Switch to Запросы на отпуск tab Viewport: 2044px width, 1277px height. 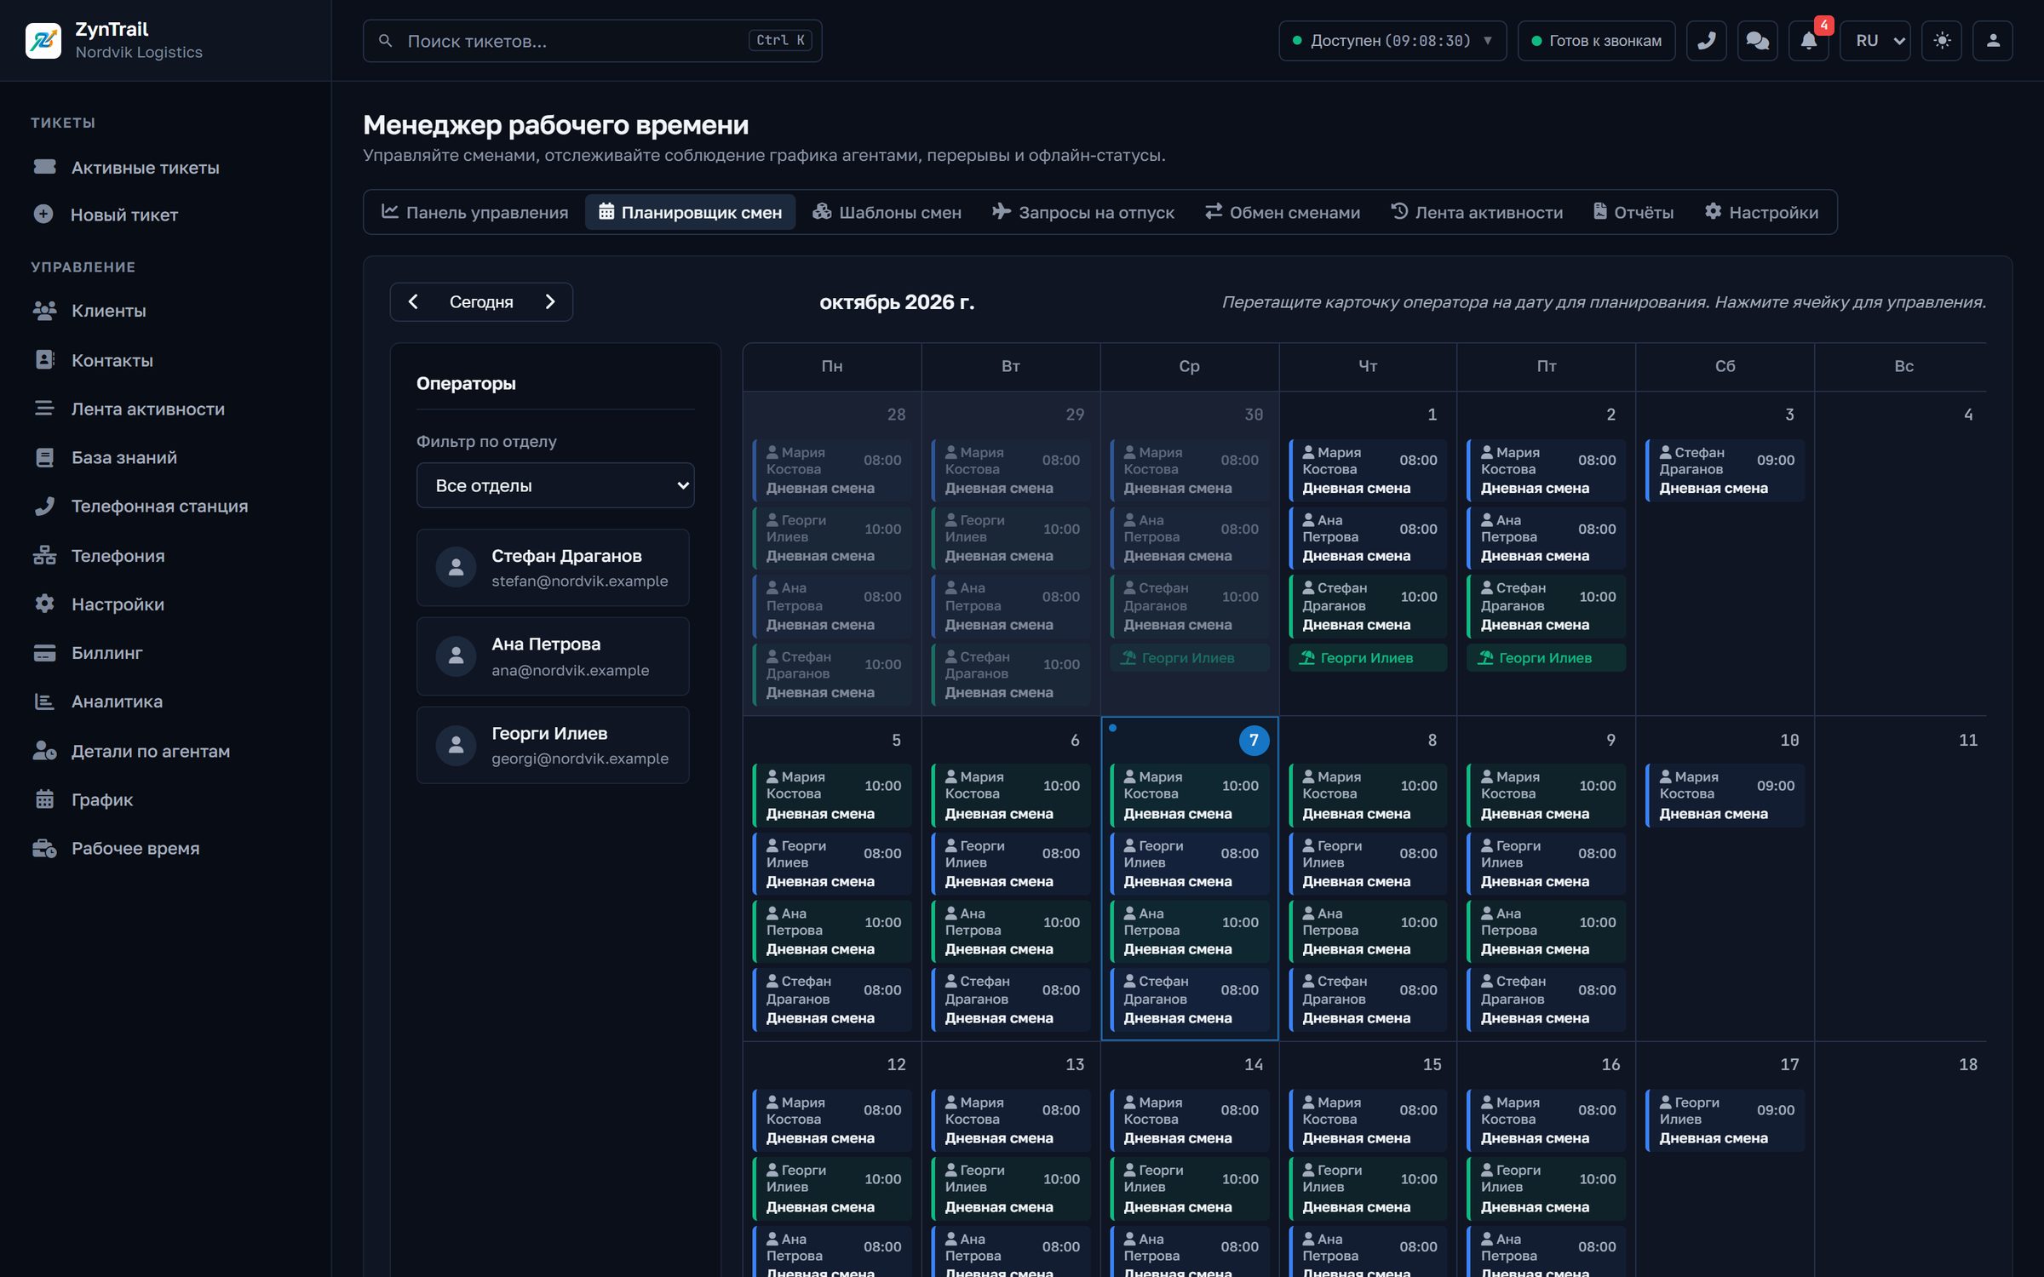click(x=1083, y=212)
